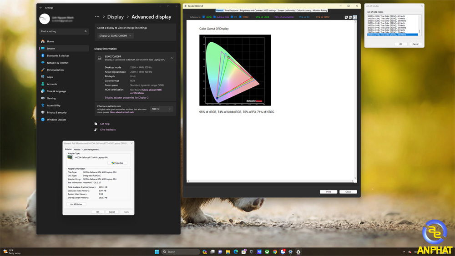Open Windows Update settings

tap(64, 120)
